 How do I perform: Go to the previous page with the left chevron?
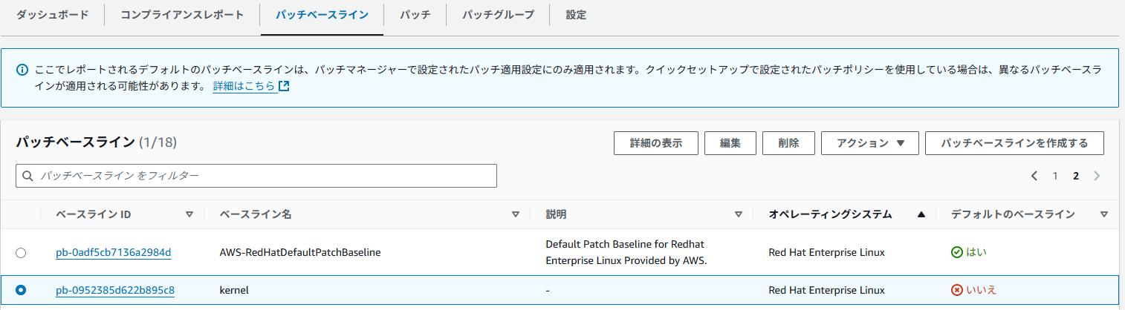(1034, 176)
